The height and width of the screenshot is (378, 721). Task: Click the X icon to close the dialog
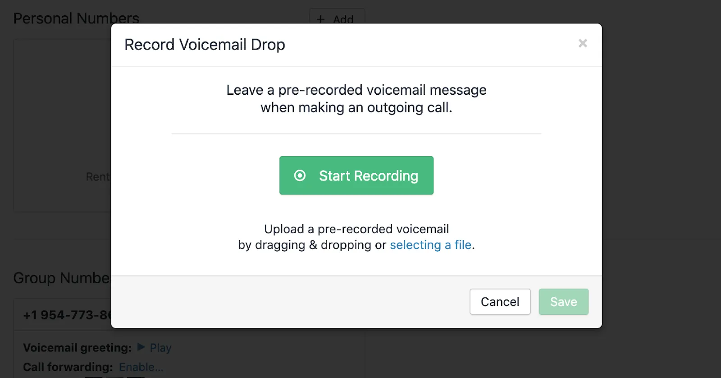point(583,43)
